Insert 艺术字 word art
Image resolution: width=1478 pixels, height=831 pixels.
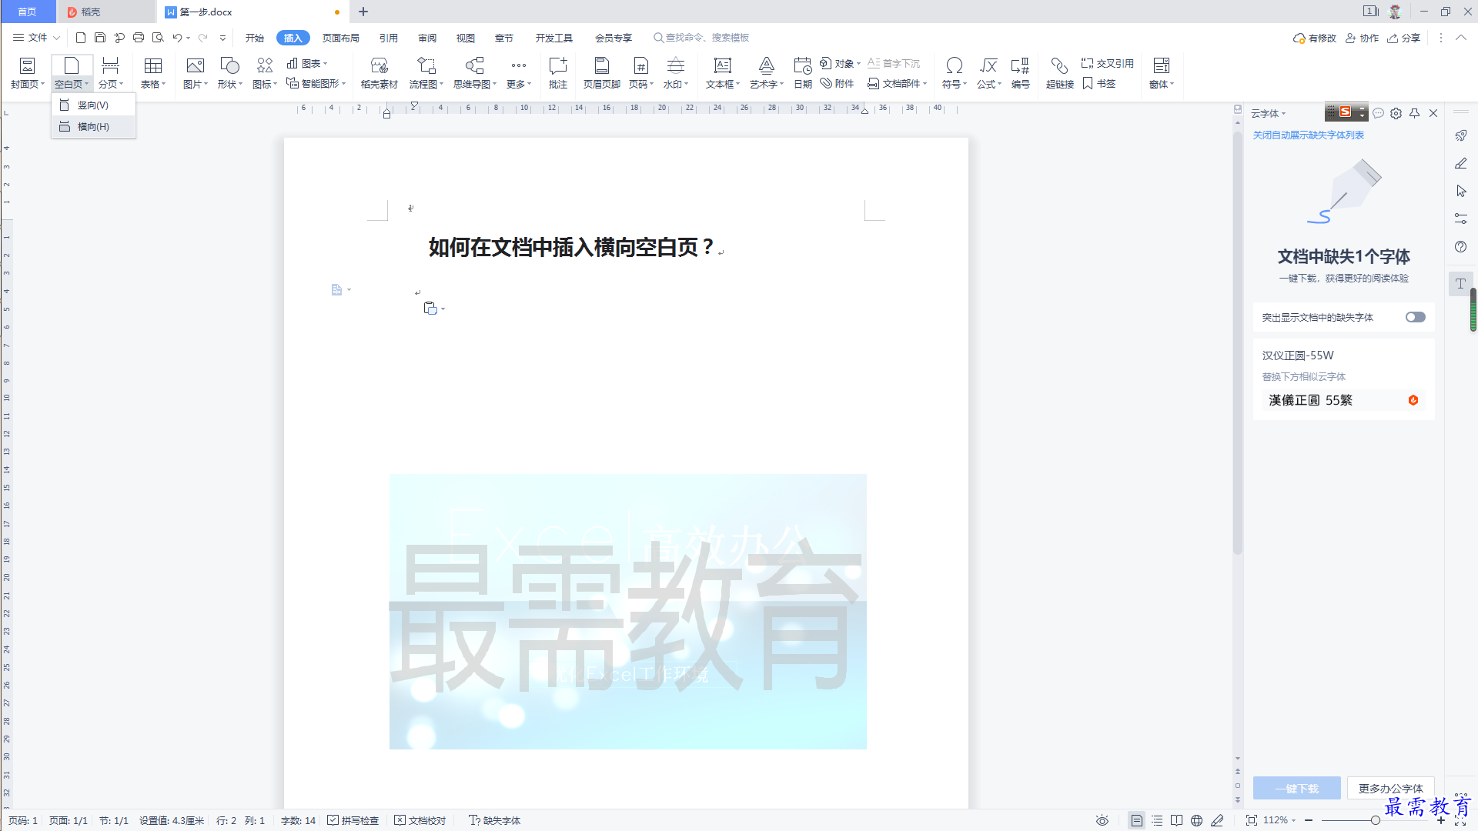pos(767,74)
